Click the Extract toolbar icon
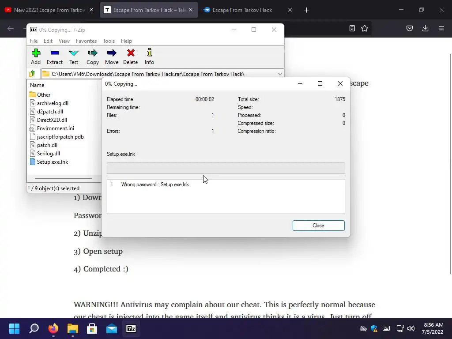 54,56
